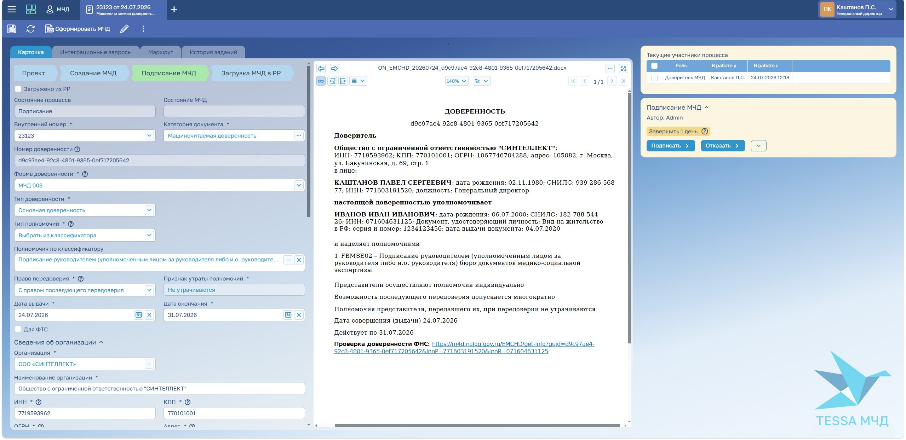
Task: Switch to the Карточка tab
Action: (x=31, y=52)
